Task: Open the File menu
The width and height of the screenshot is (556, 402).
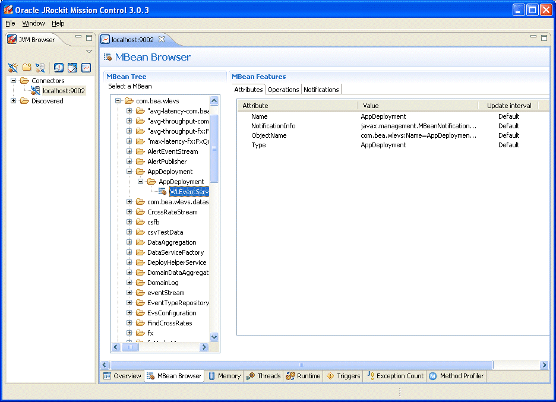Action: click(10, 23)
